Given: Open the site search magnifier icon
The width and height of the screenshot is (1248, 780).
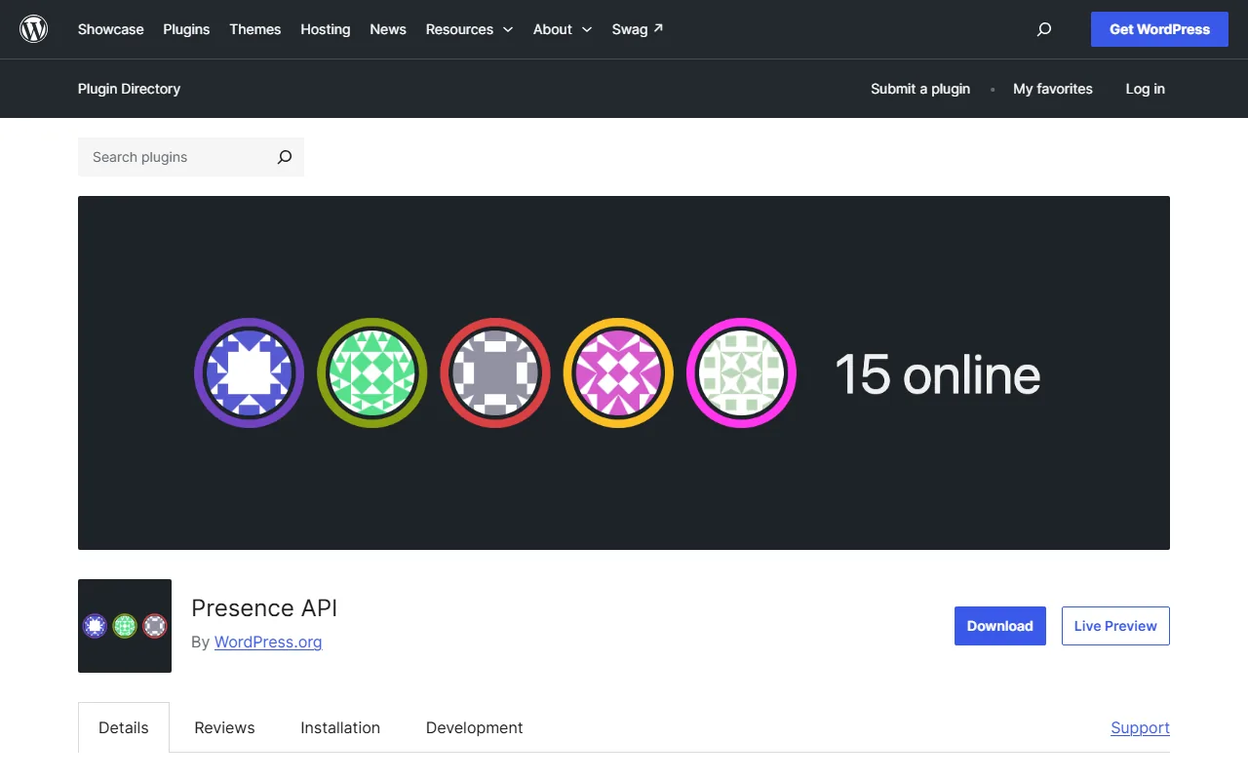Looking at the screenshot, I should [x=1044, y=29].
